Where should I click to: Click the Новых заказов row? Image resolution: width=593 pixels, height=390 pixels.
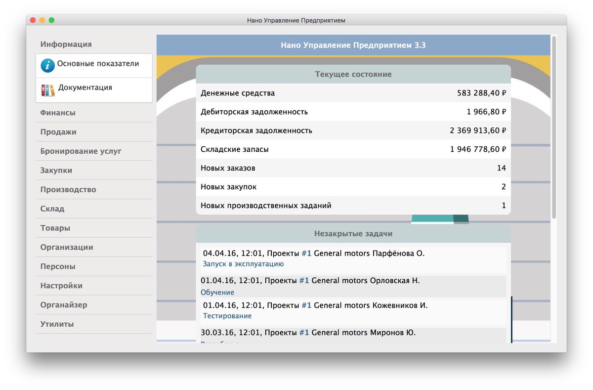point(353,168)
